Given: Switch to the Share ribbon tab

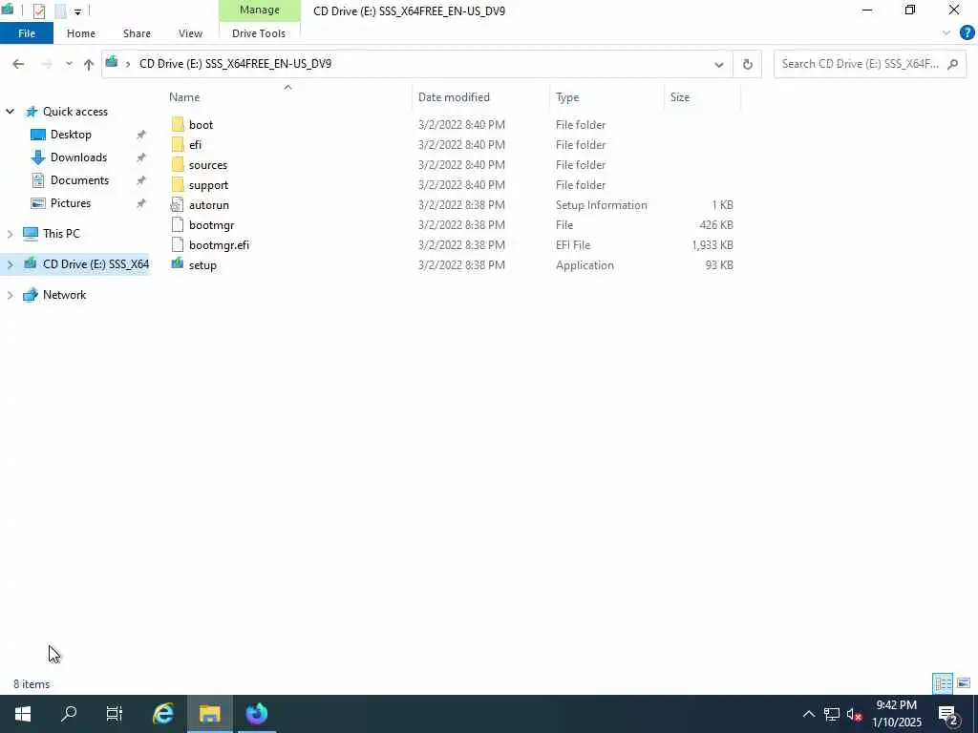Looking at the screenshot, I should [137, 33].
